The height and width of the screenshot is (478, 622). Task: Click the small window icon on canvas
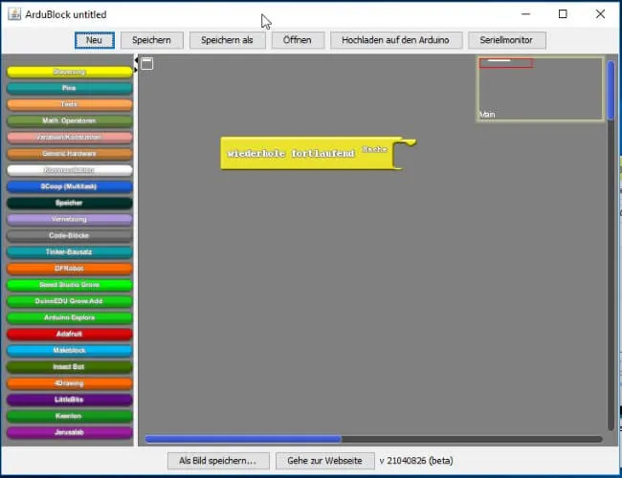[x=147, y=64]
